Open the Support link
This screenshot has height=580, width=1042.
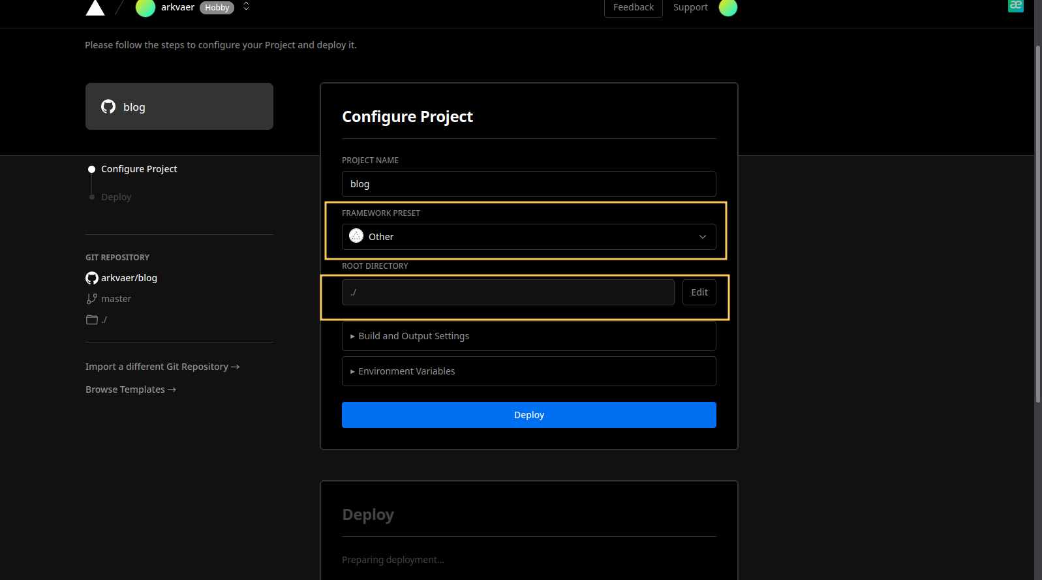(690, 8)
